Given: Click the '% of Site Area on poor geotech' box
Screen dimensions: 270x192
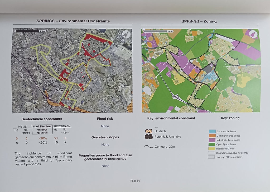Looking at the screenshot, I should point(42,129).
